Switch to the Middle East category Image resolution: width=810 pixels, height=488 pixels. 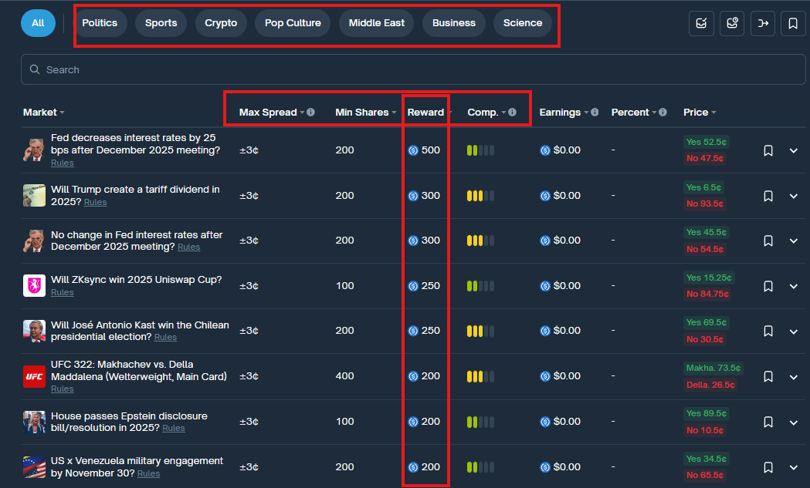tap(377, 23)
